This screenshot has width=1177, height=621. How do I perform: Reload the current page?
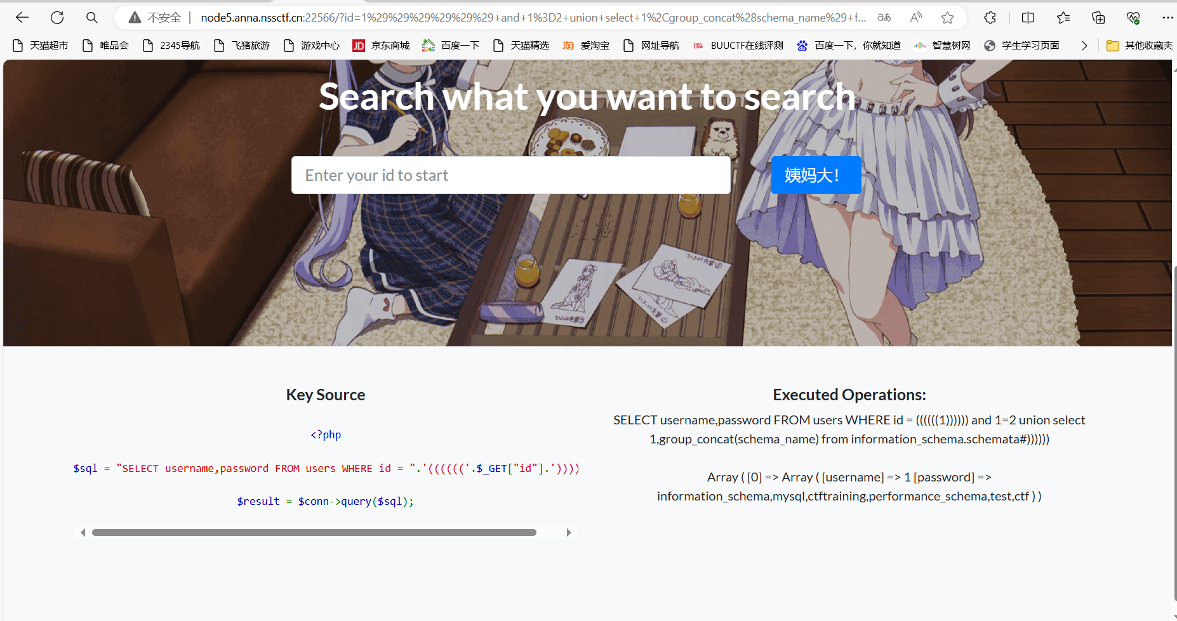57,18
